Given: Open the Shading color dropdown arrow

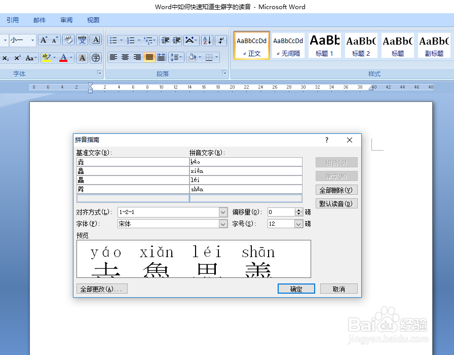Looking at the screenshot, I should pyautogui.click(x=200, y=57).
